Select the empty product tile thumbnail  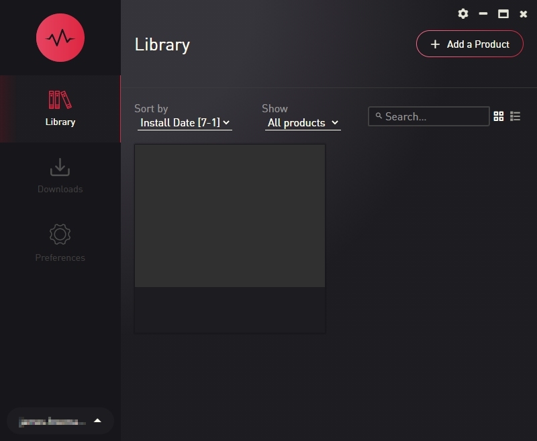point(230,216)
